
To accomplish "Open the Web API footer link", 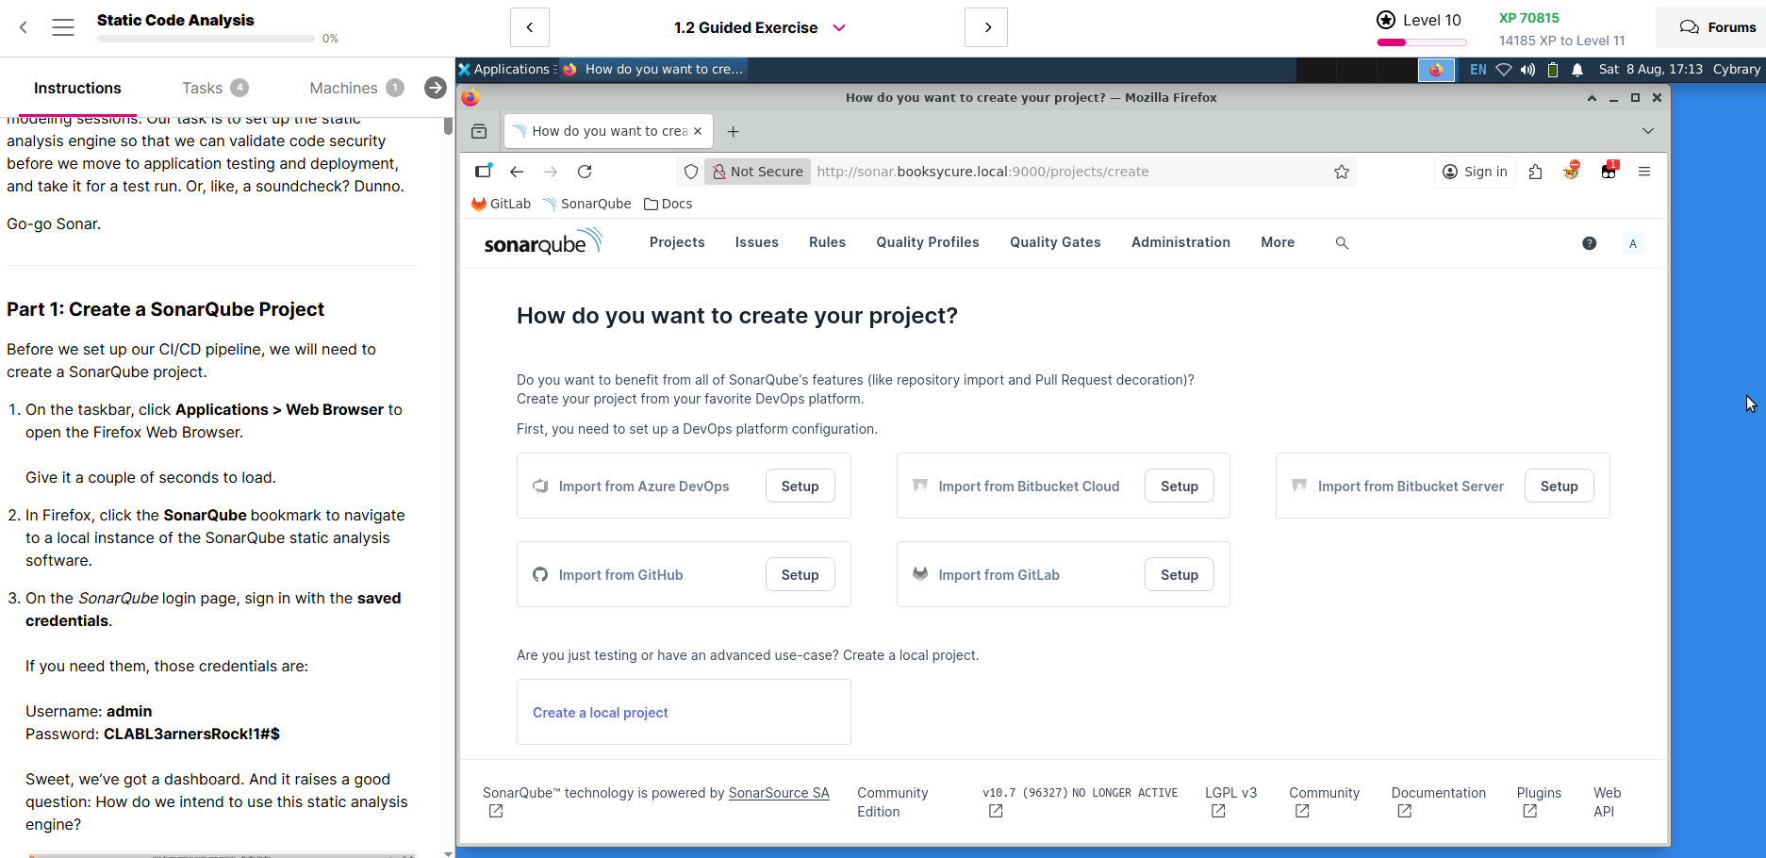I will click(1607, 802).
